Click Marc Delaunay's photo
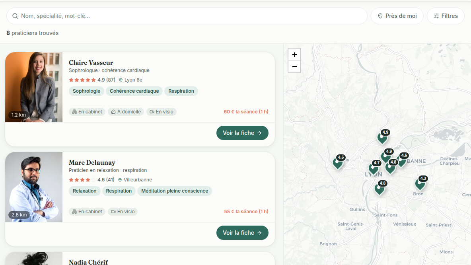This screenshot has height=265, width=471. [34, 187]
